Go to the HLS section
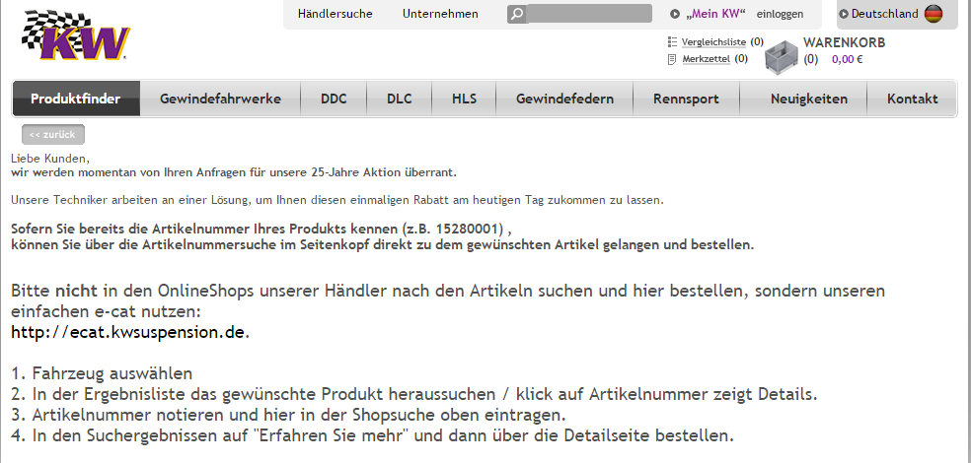 pyautogui.click(x=464, y=99)
